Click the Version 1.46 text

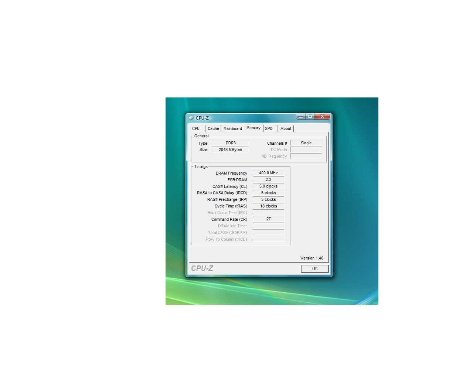coord(312,258)
